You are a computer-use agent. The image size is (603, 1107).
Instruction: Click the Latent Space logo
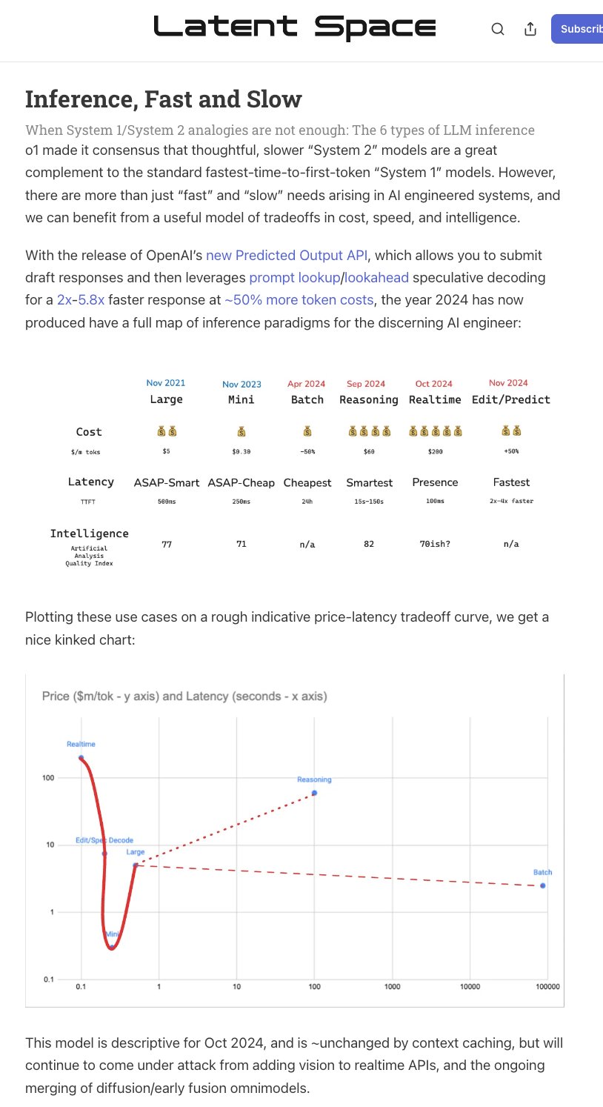click(x=295, y=28)
